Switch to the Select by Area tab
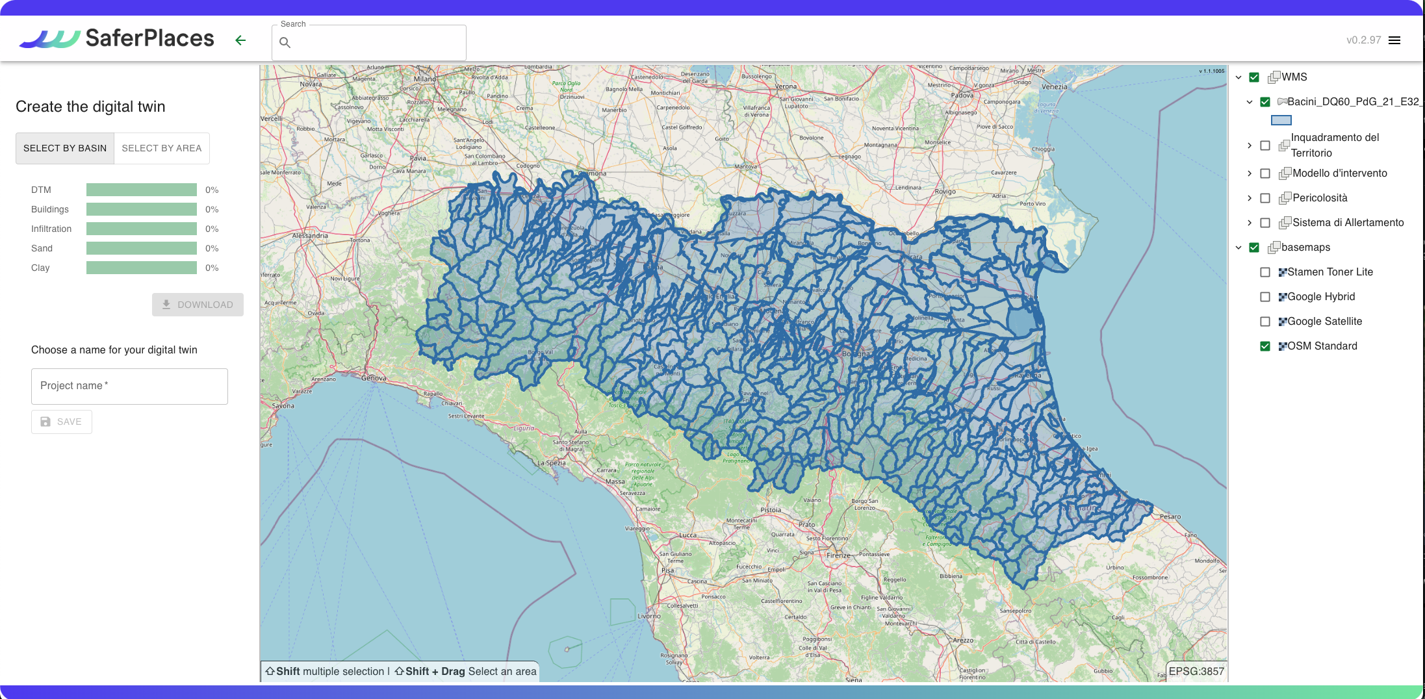 pyautogui.click(x=162, y=148)
